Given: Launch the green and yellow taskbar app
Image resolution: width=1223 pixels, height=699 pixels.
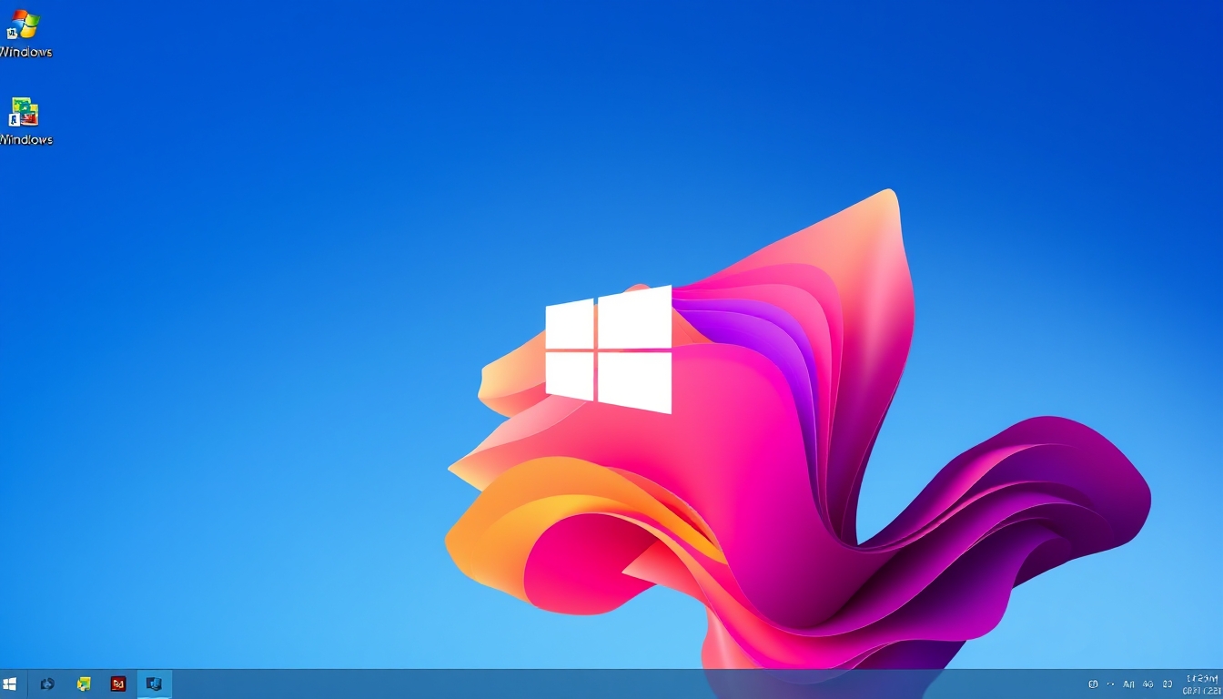Looking at the screenshot, I should pos(84,684).
